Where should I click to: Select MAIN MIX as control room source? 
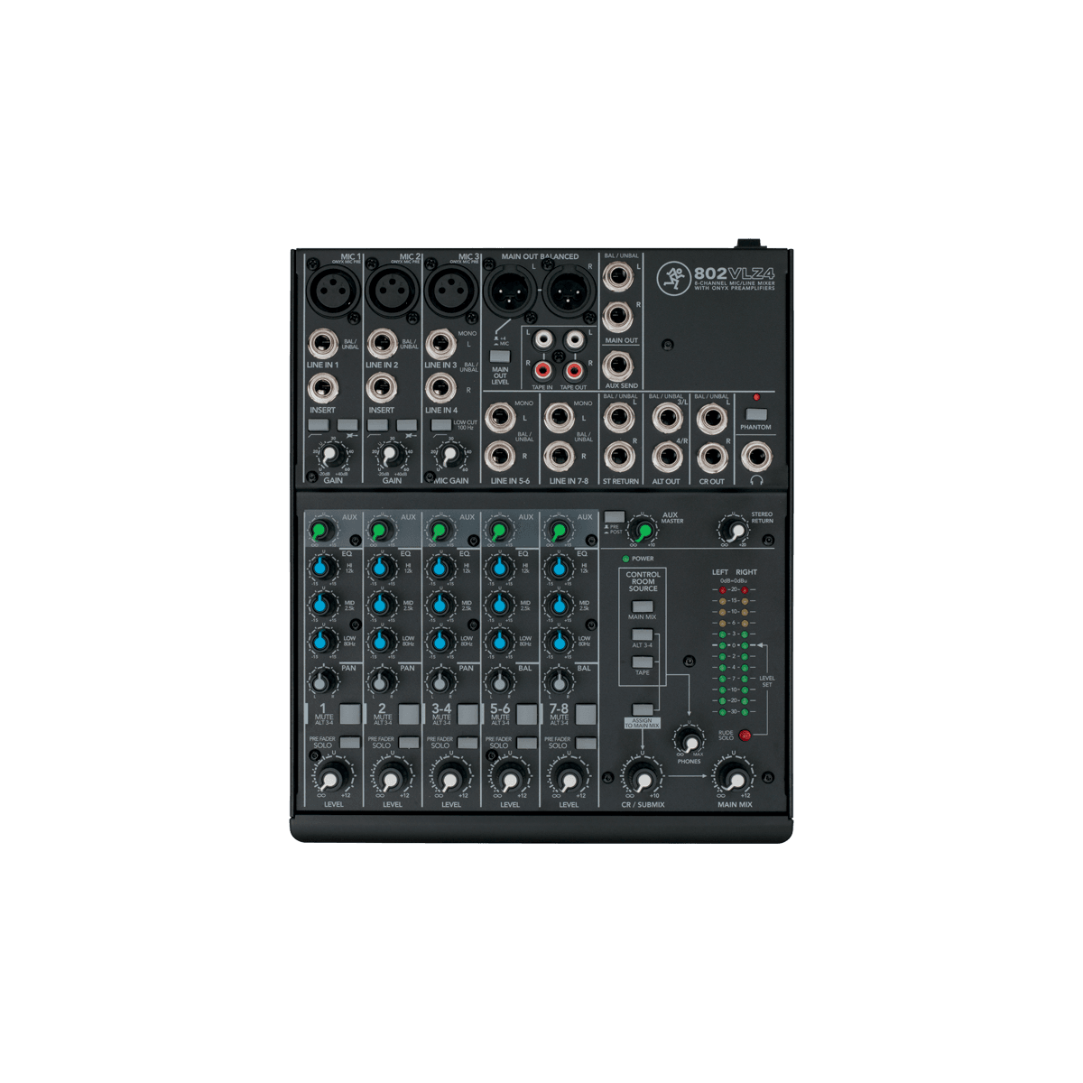pyautogui.click(x=642, y=607)
